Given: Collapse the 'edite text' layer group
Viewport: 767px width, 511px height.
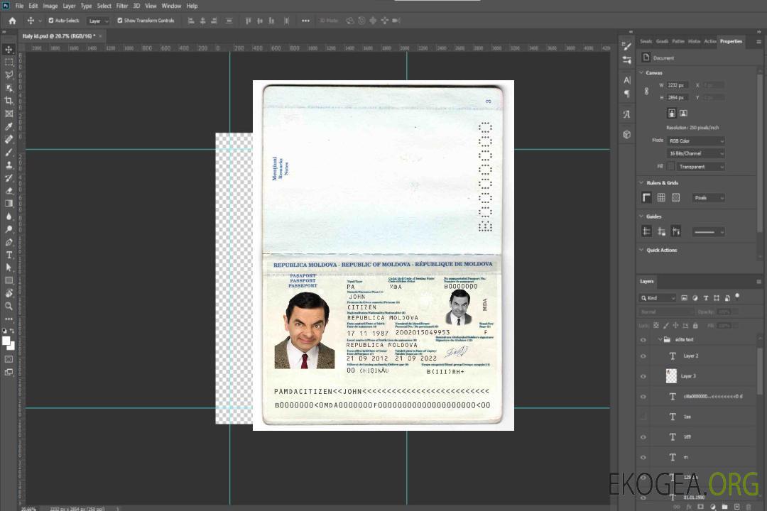Looking at the screenshot, I should coord(660,339).
